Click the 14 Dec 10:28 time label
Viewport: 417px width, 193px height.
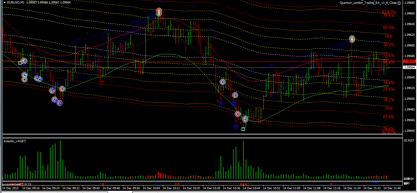coord(211,188)
